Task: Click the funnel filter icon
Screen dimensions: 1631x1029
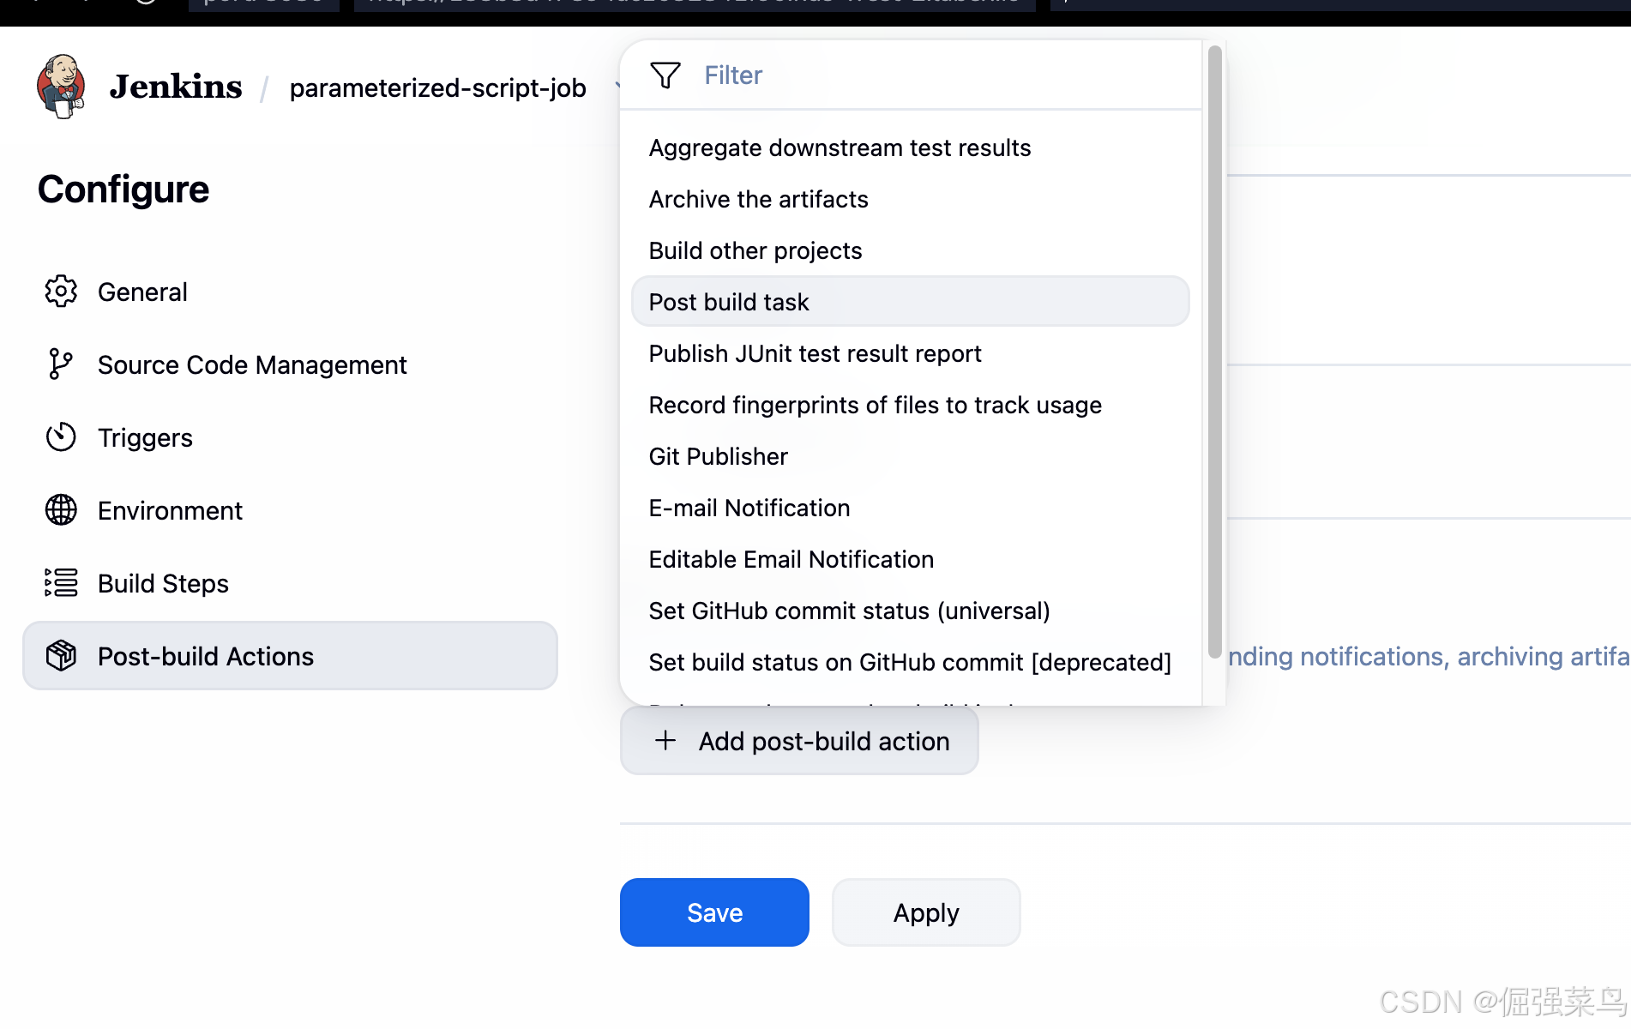Action: (x=665, y=75)
